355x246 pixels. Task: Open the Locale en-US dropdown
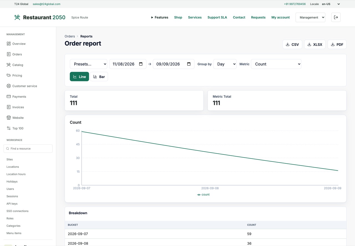tap(331, 4)
